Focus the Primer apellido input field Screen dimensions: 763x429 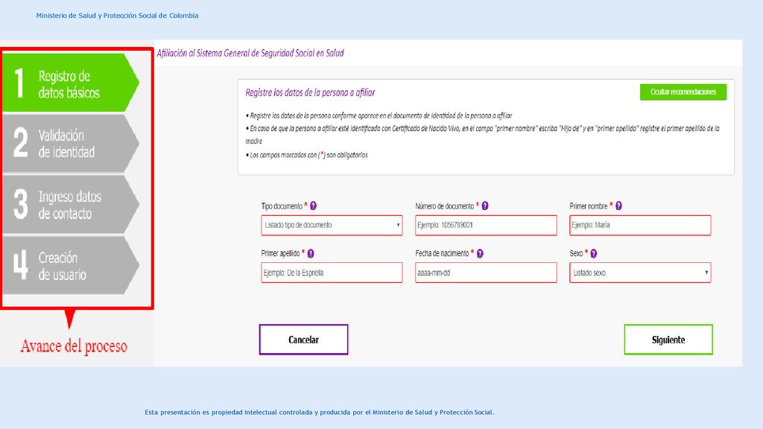(x=332, y=273)
